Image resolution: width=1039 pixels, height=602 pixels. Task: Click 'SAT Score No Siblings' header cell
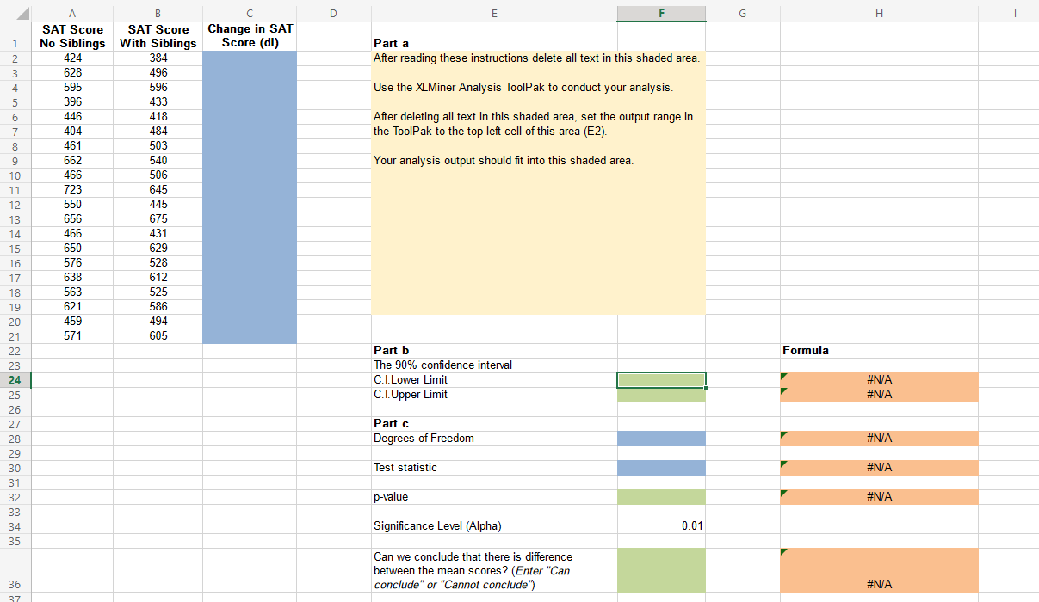72,36
